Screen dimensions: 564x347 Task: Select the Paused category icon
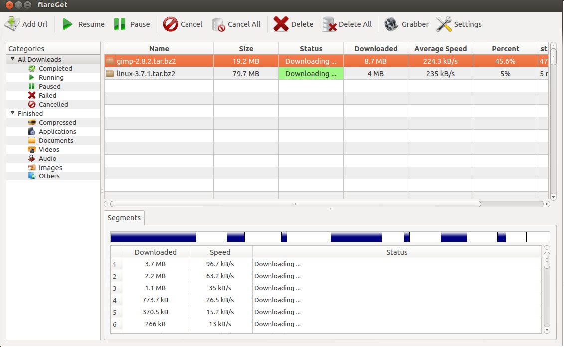31,86
